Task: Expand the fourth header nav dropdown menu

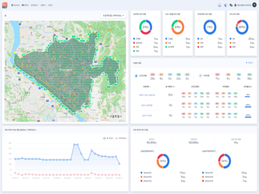Action: coord(44,5)
